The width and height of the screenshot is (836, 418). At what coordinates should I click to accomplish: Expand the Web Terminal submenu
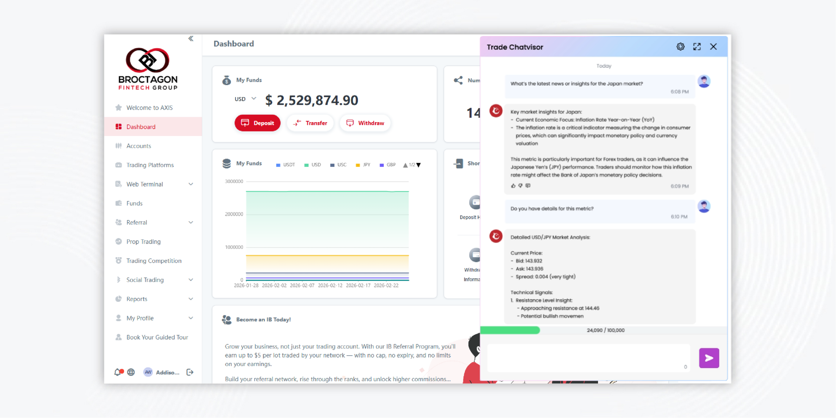pos(191,184)
